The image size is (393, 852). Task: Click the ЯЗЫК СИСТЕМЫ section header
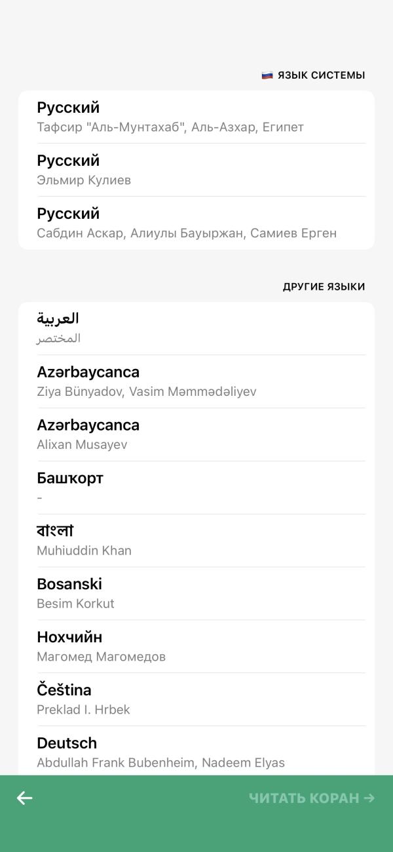pyautogui.click(x=321, y=75)
